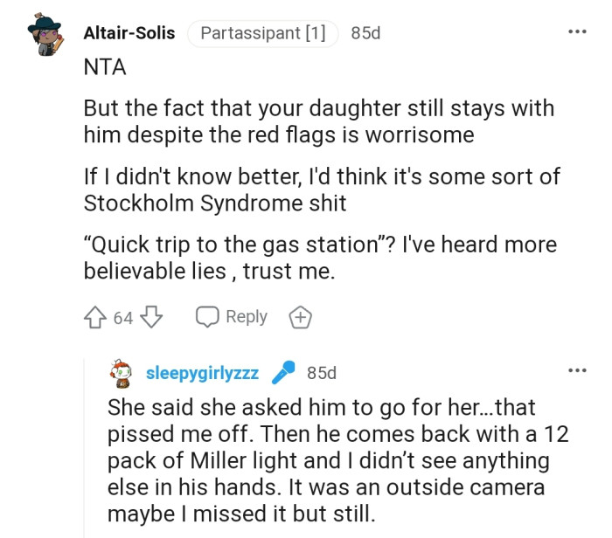Upvote the Altair-Solis comment
Viewport: 612px width, 538px height.
click(x=95, y=317)
